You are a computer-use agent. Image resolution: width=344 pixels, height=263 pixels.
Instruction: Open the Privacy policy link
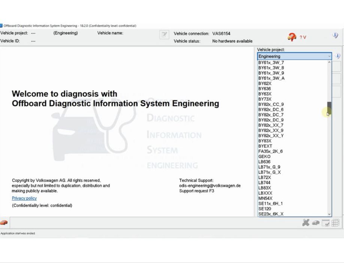[24, 198]
